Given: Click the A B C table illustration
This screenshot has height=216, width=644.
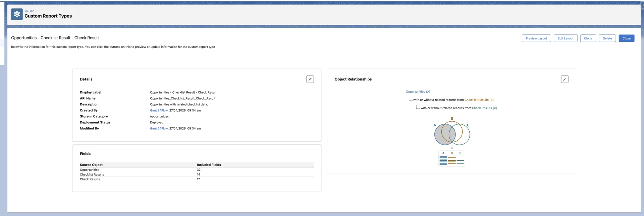Looking at the screenshot, I should pyautogui.click(x=451, y=158).
